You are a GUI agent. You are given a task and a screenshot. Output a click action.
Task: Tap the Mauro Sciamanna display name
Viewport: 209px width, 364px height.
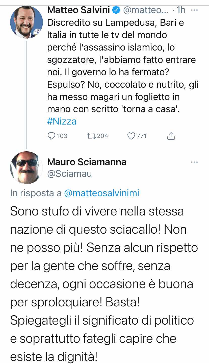(x=87, y=162)
